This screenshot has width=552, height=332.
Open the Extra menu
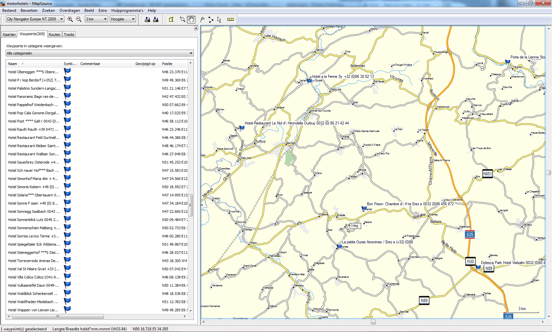[x=103, y=11]
